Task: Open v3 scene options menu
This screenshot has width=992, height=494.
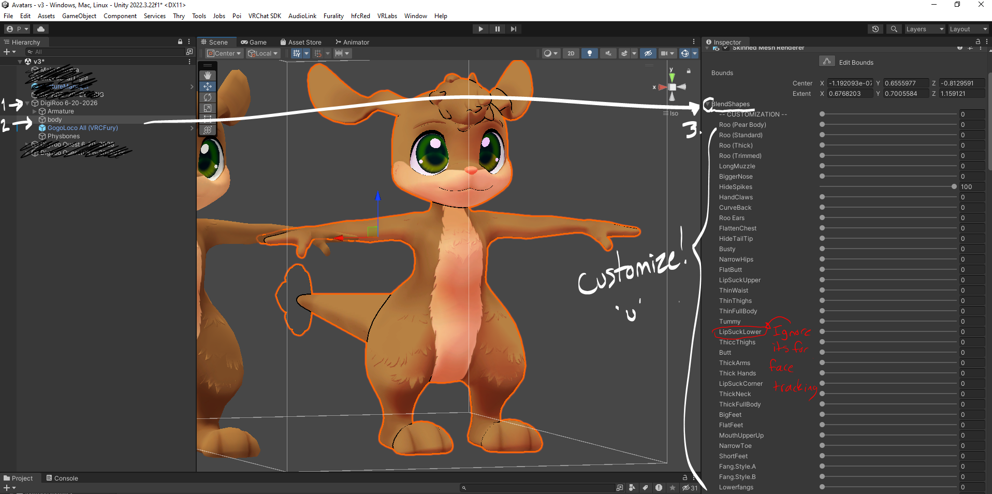Action: click(189, 62)
